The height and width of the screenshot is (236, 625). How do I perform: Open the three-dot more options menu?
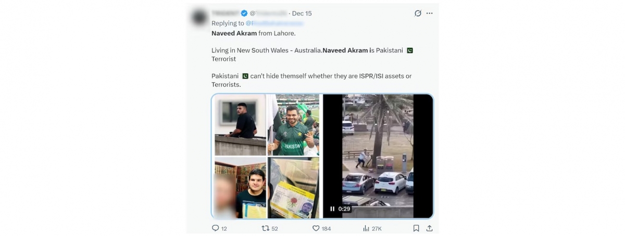(x=430, y=13)
